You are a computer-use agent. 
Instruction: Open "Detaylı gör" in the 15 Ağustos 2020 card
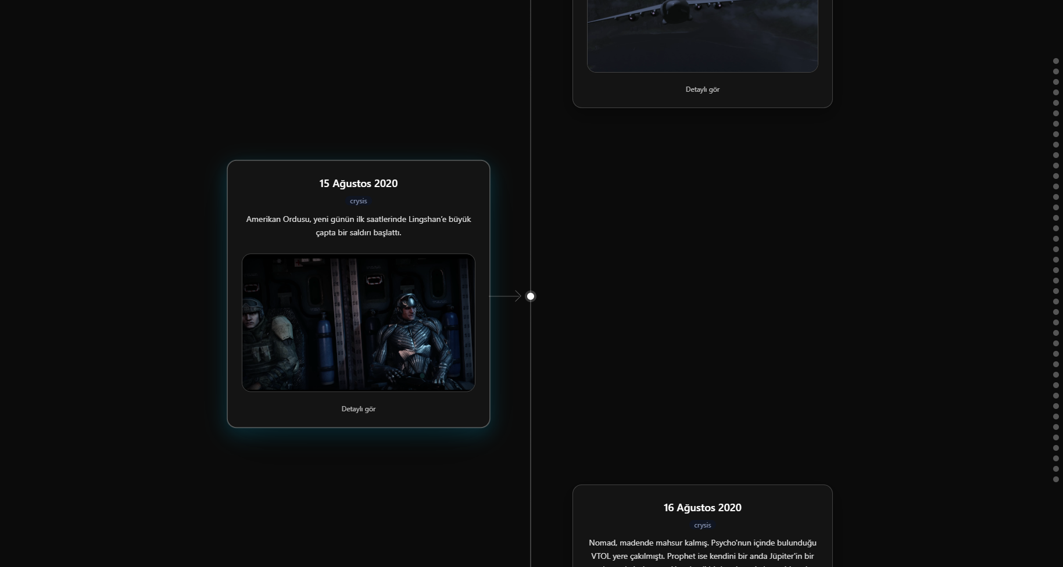pyautogui.click(x=358, y=409)
